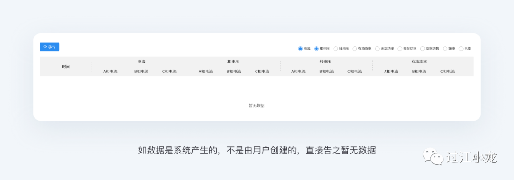Click A相电流 column under 有功功率 group
514x180 pixels.
[391, 72]
